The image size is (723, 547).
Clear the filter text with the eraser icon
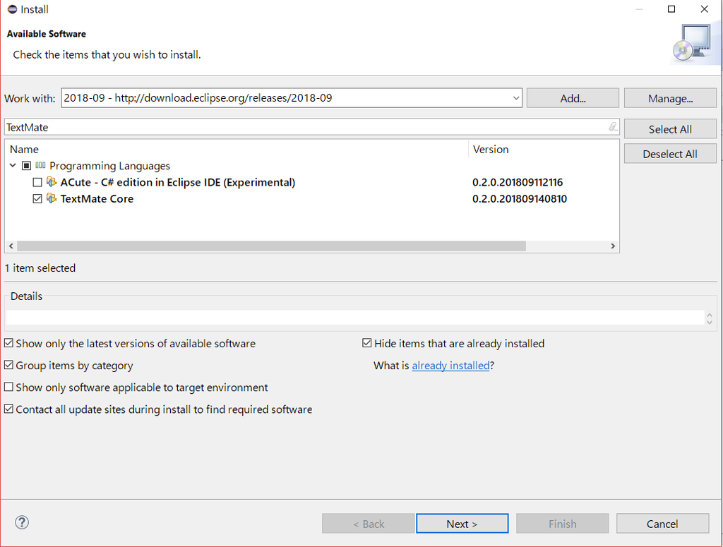coord(612,127)
